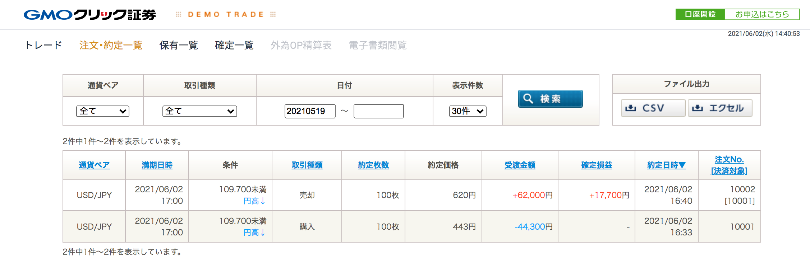Click the GMOクリック証券 logo
The height and width of the screenshot is (272, 810).
coord(90,15)
